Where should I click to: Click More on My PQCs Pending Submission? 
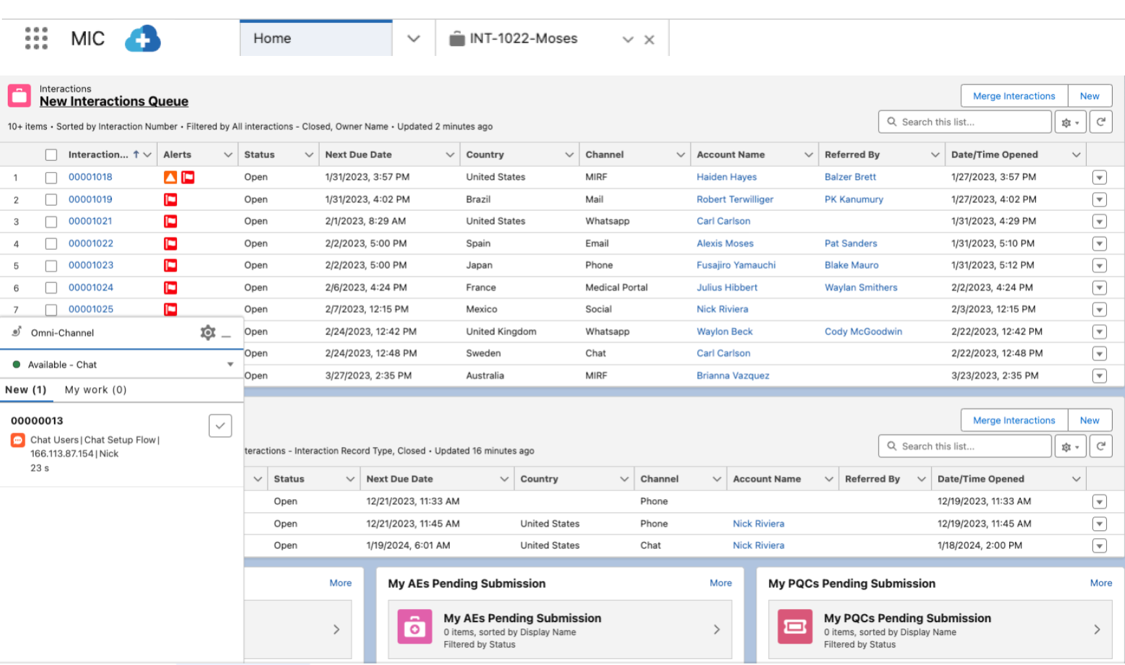(1101, 583)
